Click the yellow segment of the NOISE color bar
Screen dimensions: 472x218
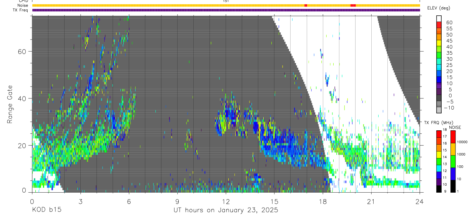453,149
